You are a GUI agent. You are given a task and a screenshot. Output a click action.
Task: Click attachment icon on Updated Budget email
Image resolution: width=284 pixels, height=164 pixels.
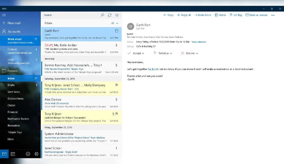click(113, 114)
